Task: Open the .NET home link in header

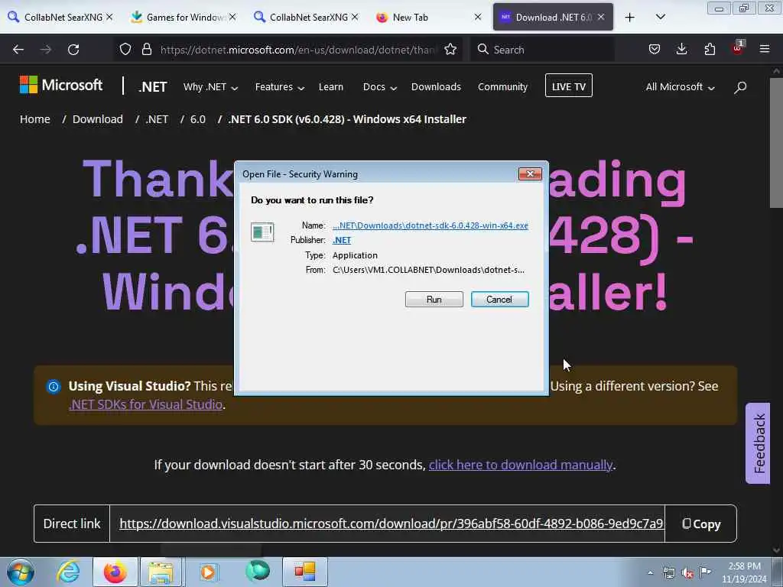Action: point(153,87)
